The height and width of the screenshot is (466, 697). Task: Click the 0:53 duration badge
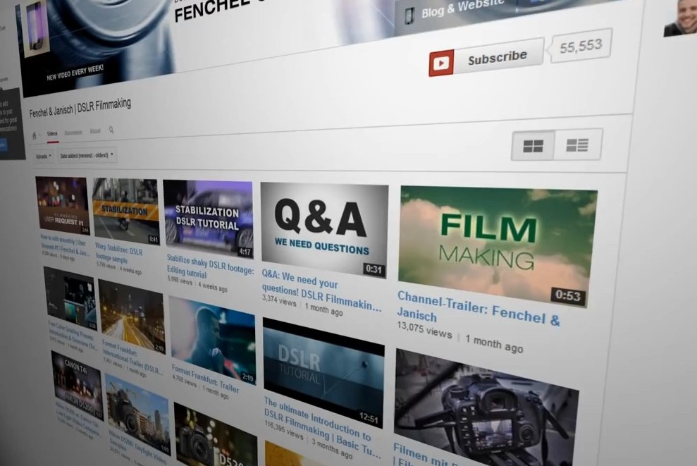568,295
